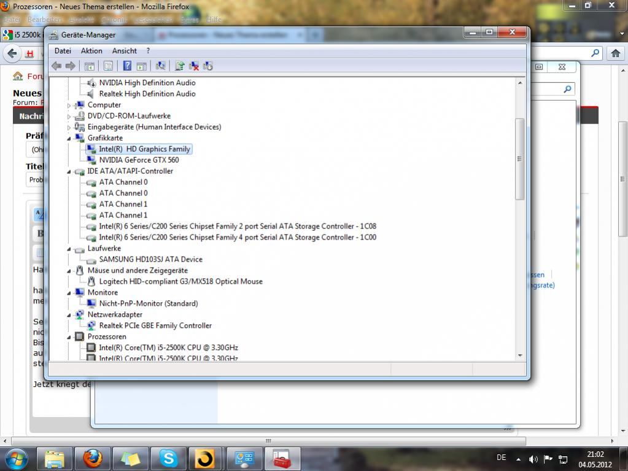Image resolution: width=628 pixels, height=471 pixels.
Task: Click the taskbar clock 21:02
Action: 595,454
